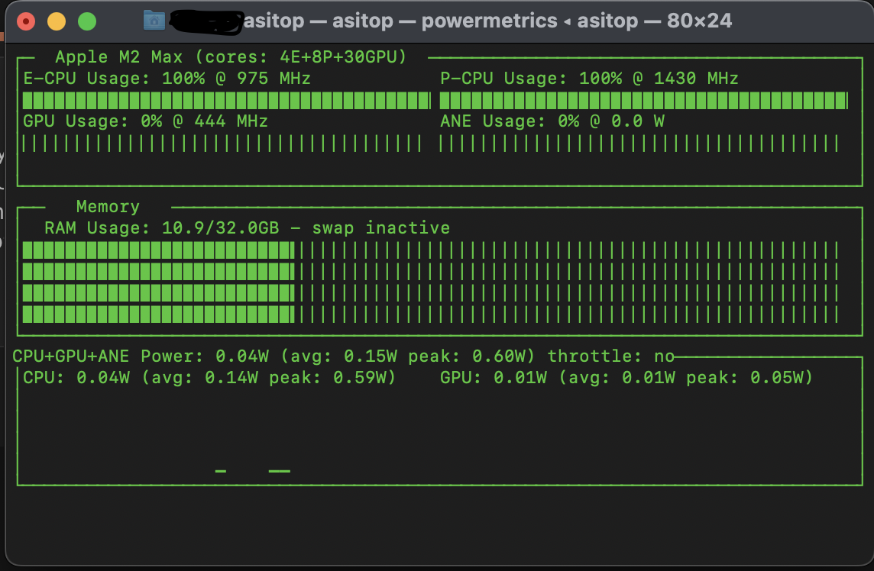Image resolution: width=874 pixels, height=571 pixels.
Task: Click the 'throttle: no' status
Action: pyautogui.click(x=611, y=356)
